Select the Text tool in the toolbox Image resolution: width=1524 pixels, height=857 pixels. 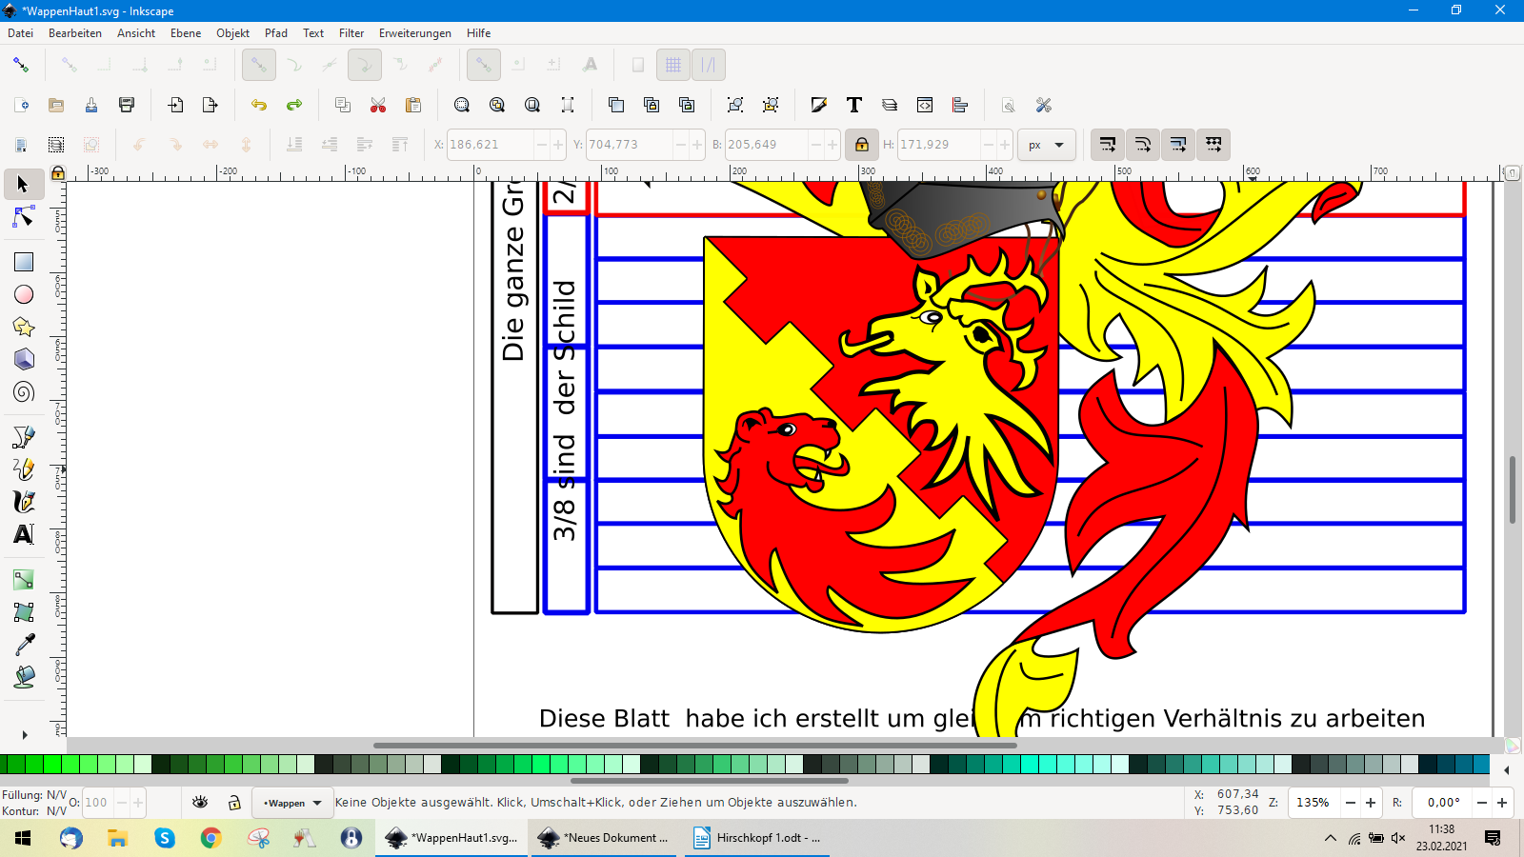(x=24, y=534)
